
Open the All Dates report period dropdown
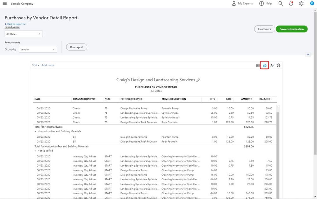[24, 34]
